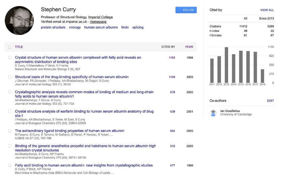Toggle the select-all checkbox in the header
Viewport: 286px width, 176px height.
(10, 47)
